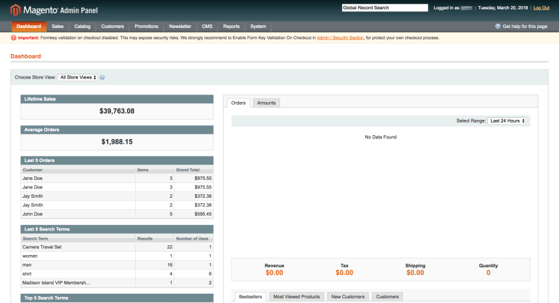Select the Bestsellers tab
Viewport: 559px width, 303px height.
pos(251,296)
